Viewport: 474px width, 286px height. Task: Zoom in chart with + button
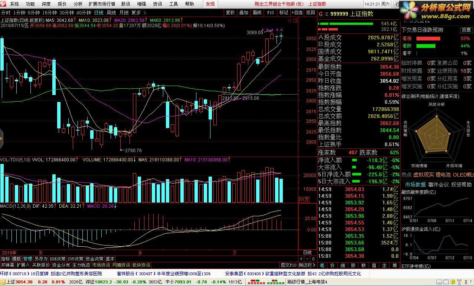point(301,259)
